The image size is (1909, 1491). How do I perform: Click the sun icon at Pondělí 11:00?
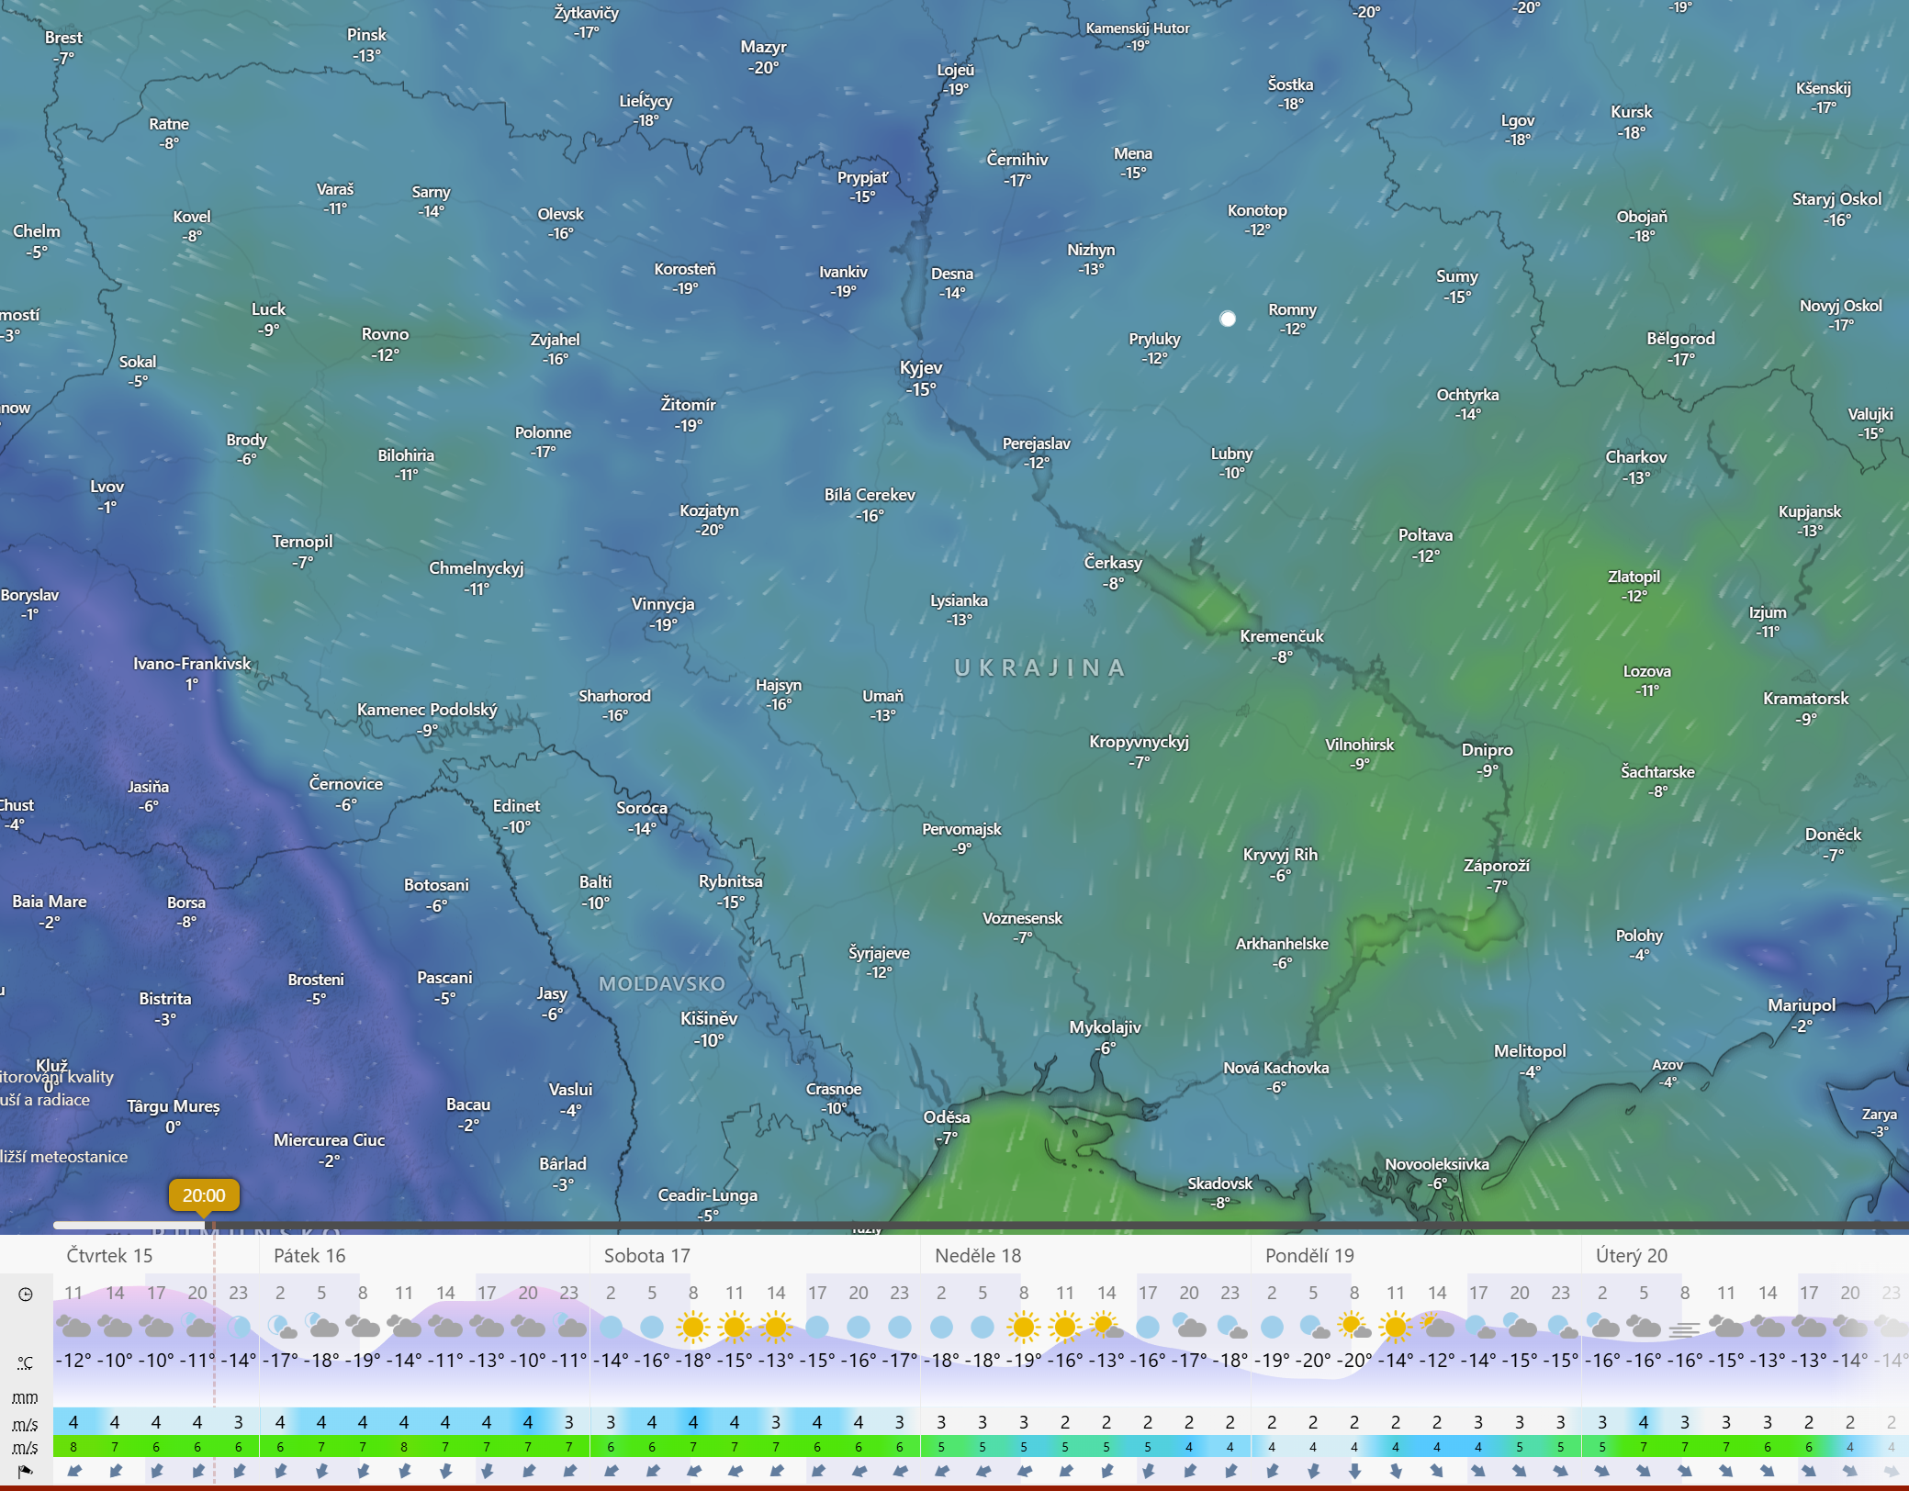[1396, 1327]
